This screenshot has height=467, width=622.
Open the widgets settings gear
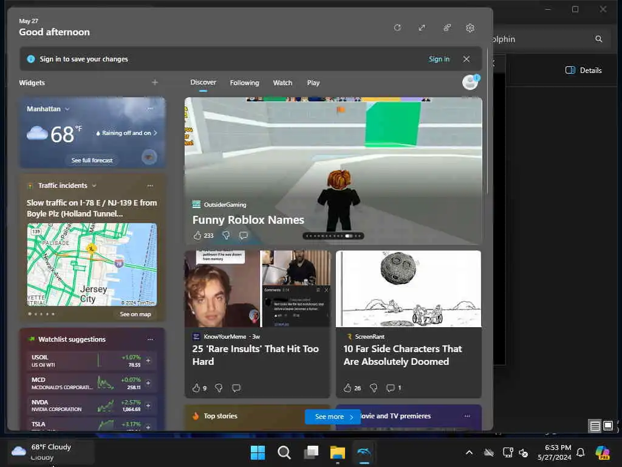(470, 28)
